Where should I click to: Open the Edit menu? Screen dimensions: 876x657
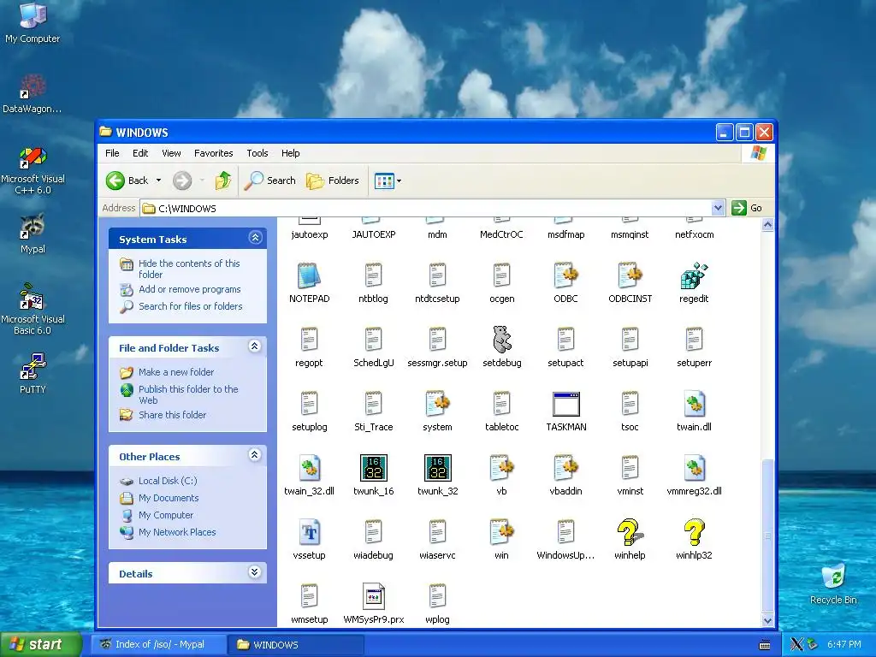click(x=140, y=153)
